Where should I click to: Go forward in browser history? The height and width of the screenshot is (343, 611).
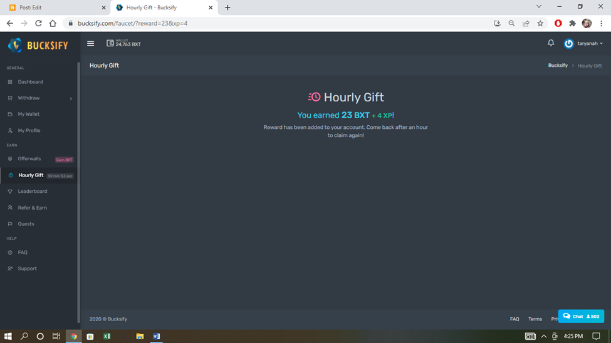point(24,23)
